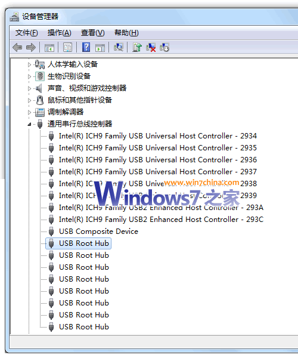The width and height of the screenshot is (298, 358).
Task: Select the USB Composite Device entry
Action: [98, 232]
